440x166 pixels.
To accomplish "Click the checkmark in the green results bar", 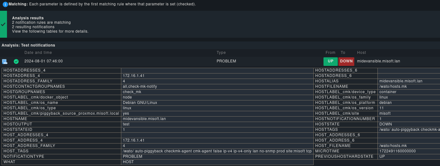I will 3,24.
